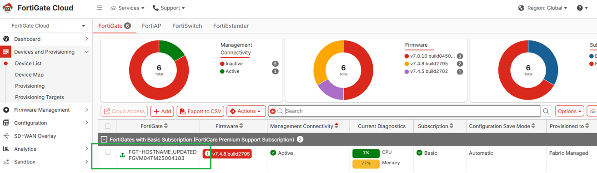The width and height of the screenshot is (597, 173).
Task: Click the FGVM04TM25004183 serial number text
Action: (156, 158)
